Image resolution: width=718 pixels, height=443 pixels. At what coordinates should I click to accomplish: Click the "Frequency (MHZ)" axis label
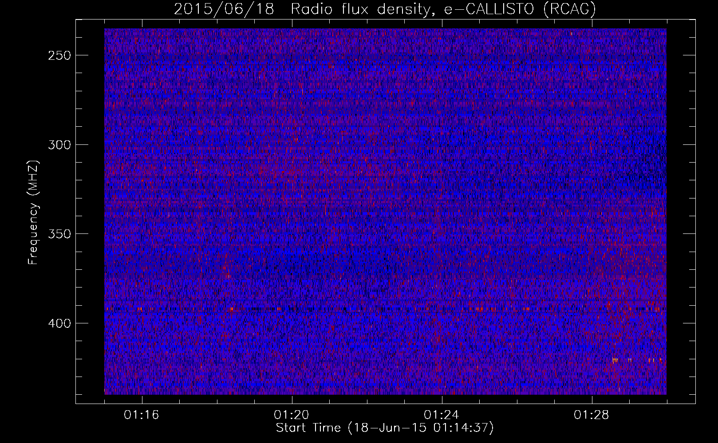(x=33, y=213)
